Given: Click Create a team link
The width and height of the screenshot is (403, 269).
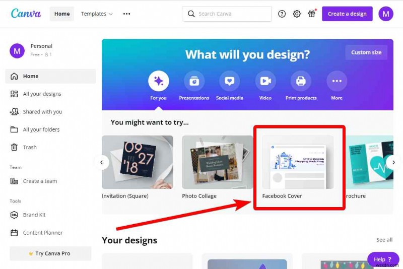Looking at the screenshot, I should click(50, 181).
